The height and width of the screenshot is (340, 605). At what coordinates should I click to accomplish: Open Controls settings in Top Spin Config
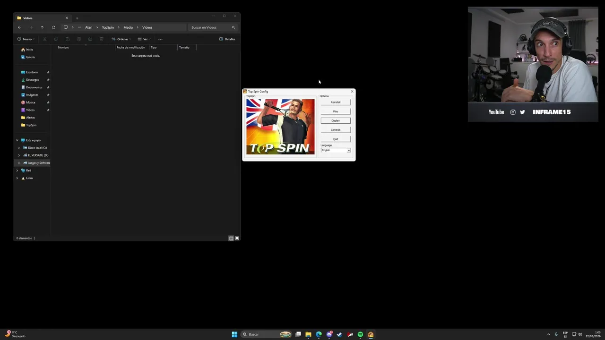(336, 130)
